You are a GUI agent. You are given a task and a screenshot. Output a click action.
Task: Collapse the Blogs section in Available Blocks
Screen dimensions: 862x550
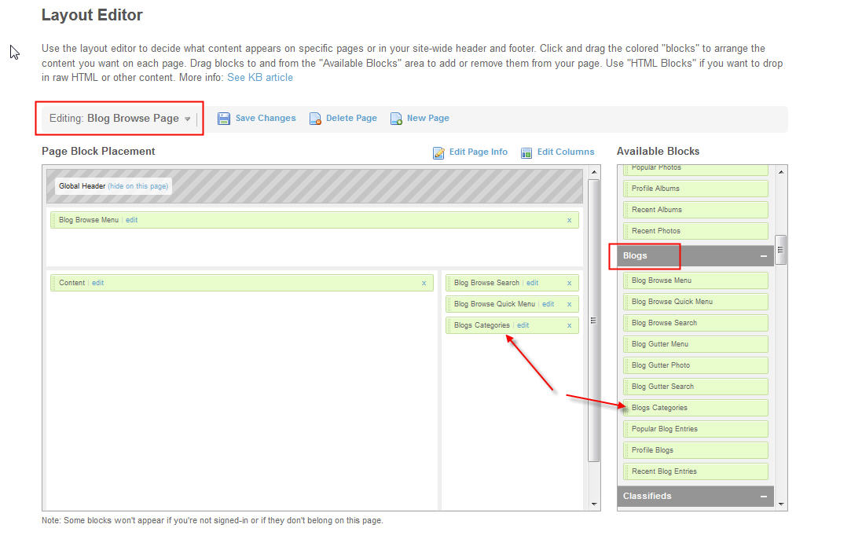coord(762,256)
